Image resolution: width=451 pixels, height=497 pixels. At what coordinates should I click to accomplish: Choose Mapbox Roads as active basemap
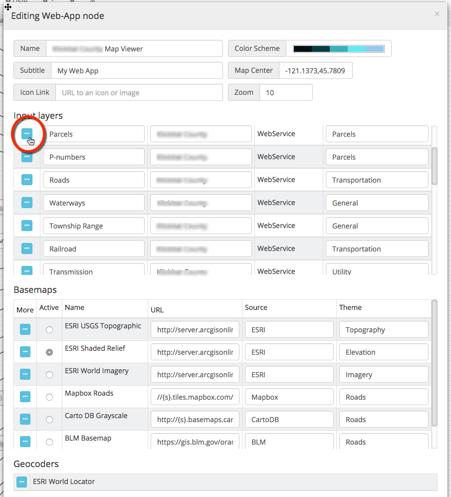(x=49, y=397)
